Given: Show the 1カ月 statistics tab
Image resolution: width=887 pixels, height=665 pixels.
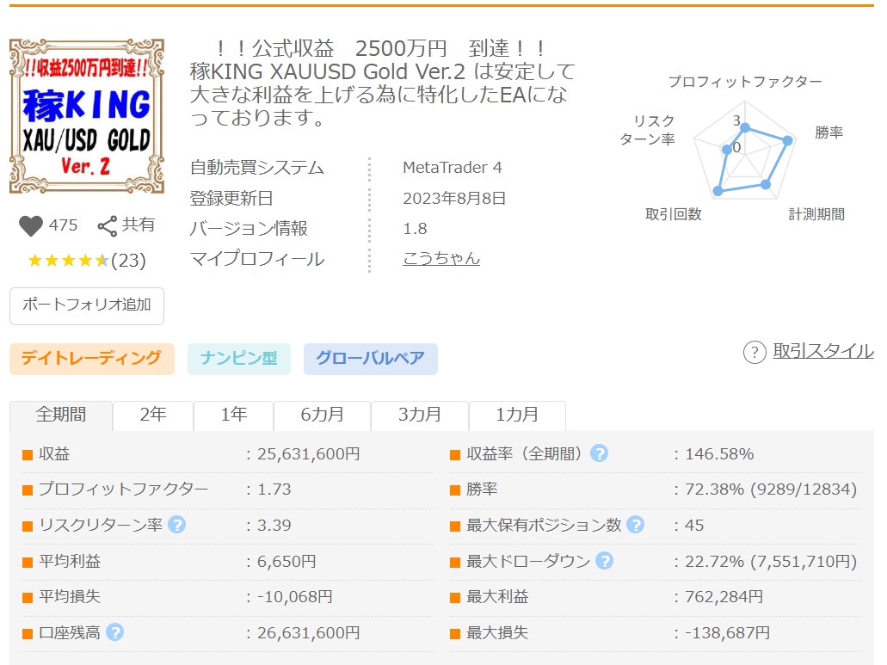Looking at the screenshot, I should [517, 415].
